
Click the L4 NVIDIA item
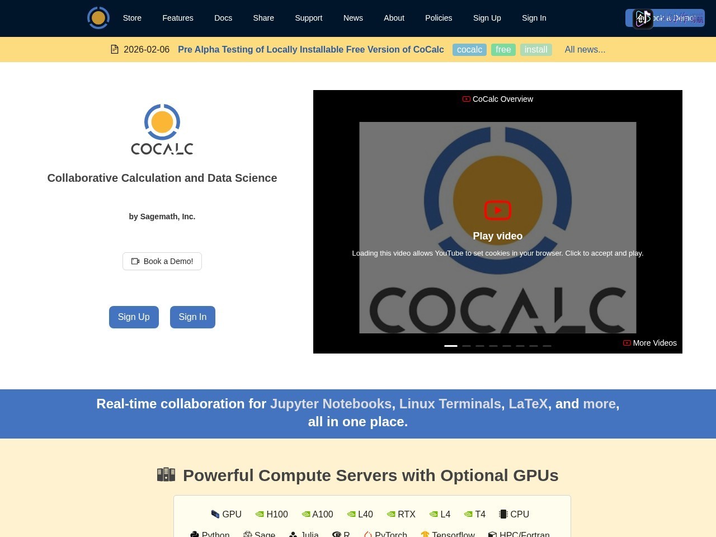tap(440, 514)
